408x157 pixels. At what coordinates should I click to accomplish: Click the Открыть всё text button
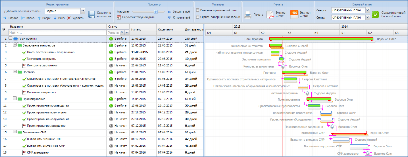click(181, 17)
